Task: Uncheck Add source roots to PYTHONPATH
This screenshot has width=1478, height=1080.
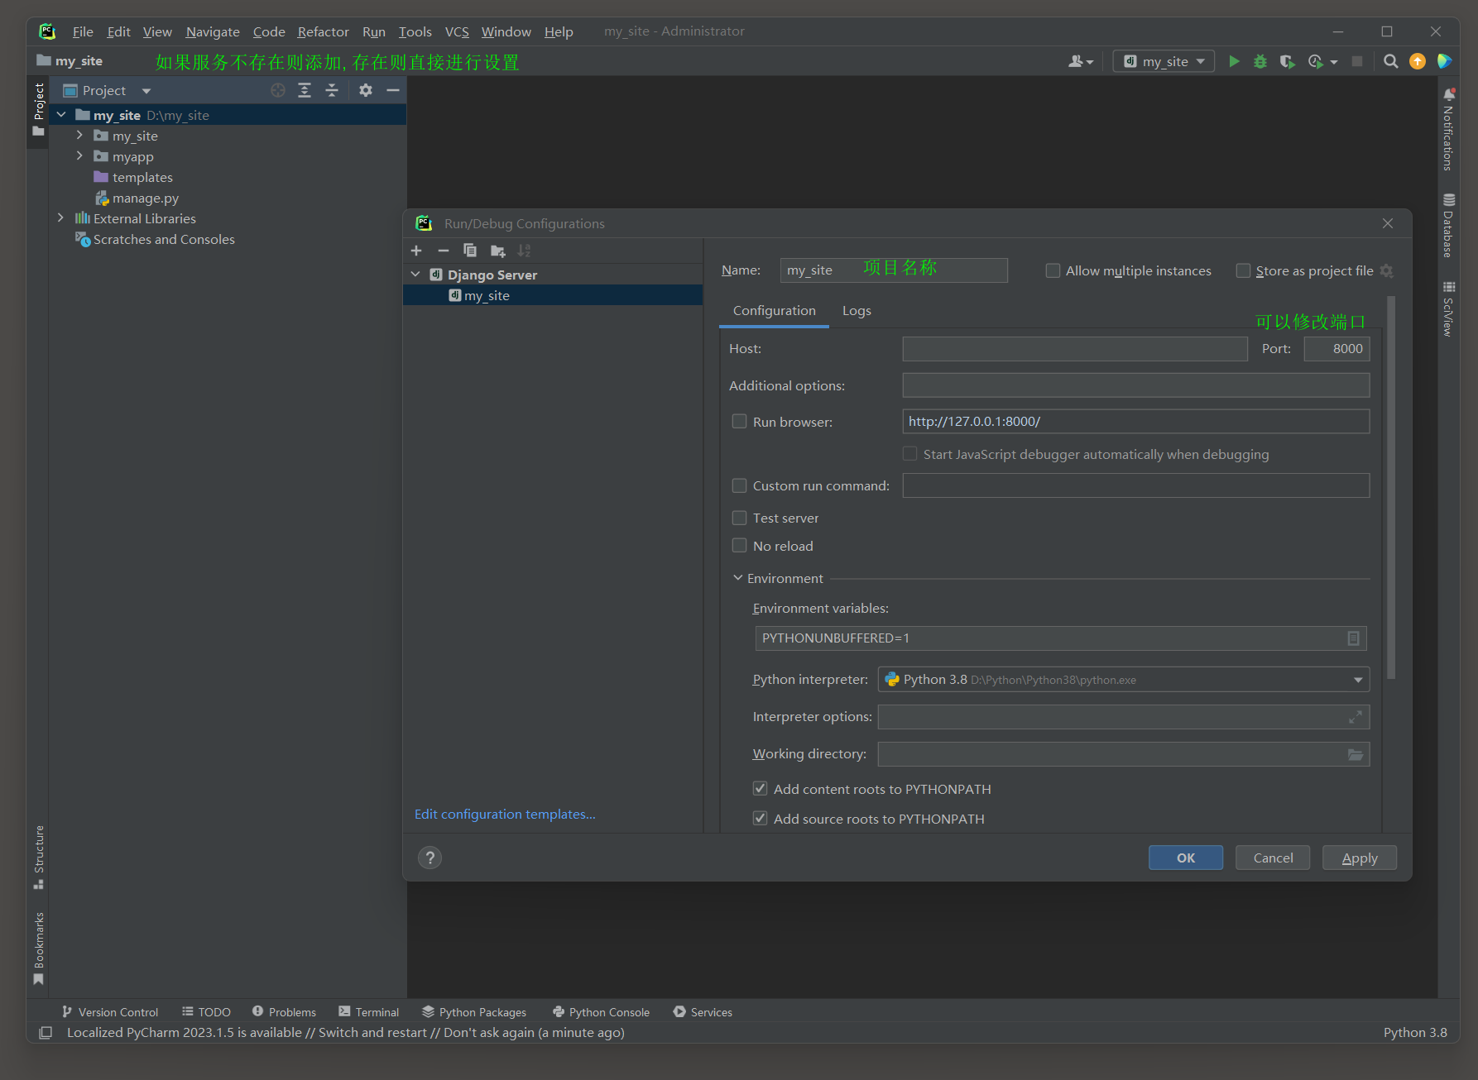Action: point(760,818)
